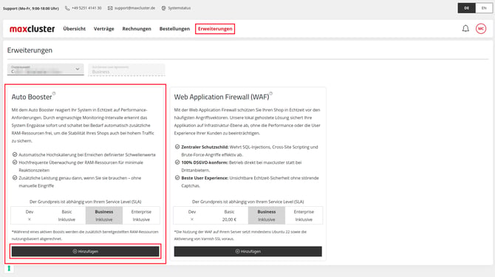Select Business tier in WAF table
495x277 pixels.
(x=267, y=216)
